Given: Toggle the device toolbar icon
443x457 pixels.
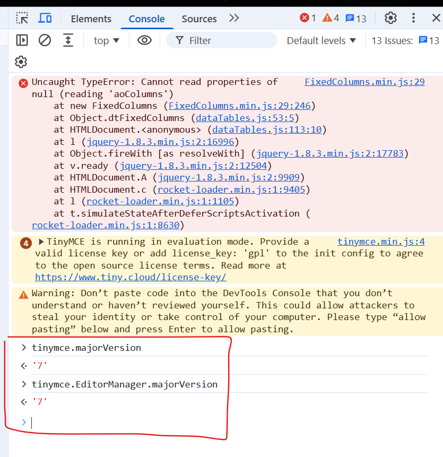Looking at the screenshot, I should pos(45,18).
